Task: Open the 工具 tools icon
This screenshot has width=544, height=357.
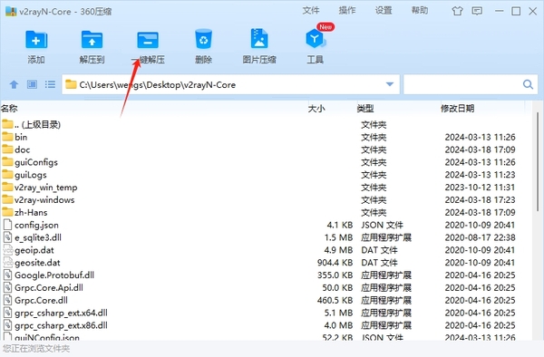Action: pyautogui.click(x=316, y=38)
